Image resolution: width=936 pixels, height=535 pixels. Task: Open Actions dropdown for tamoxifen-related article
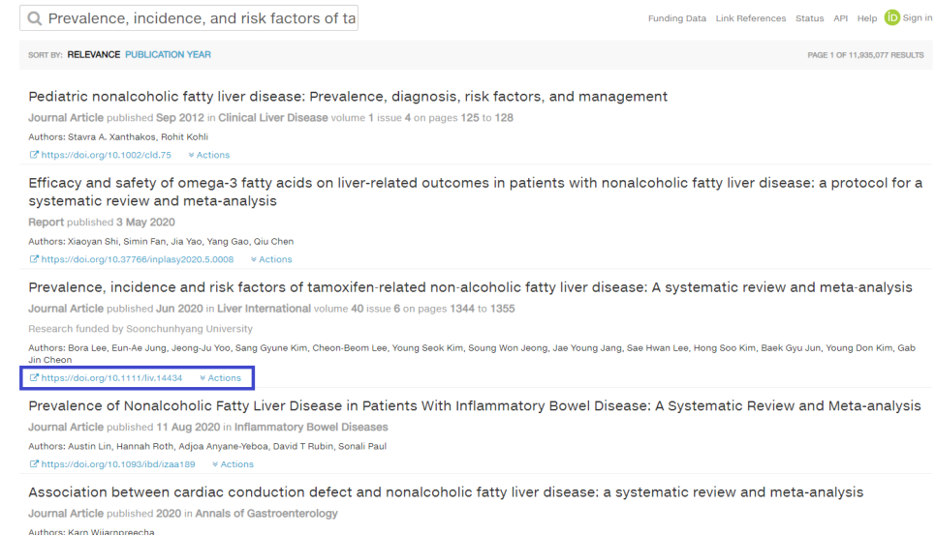point(220,378)
